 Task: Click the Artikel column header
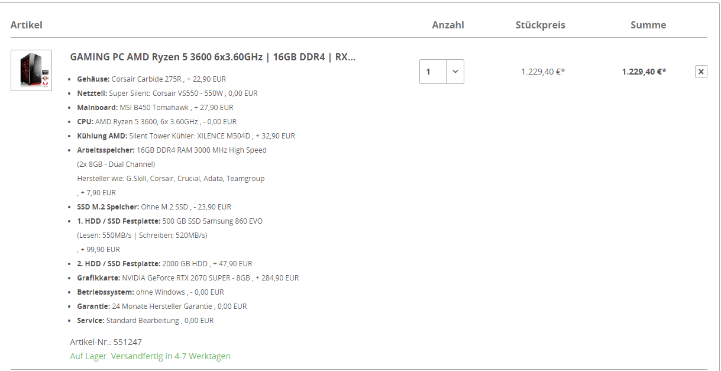(27, 25)
